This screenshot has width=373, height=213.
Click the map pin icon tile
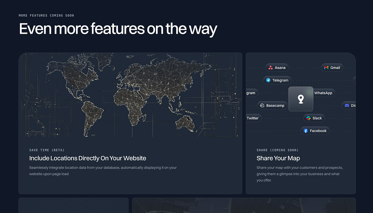coord(301,99)
